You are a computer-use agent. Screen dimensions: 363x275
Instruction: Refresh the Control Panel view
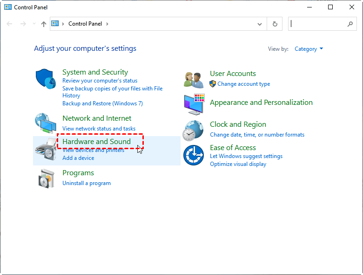tap(275, 24)
